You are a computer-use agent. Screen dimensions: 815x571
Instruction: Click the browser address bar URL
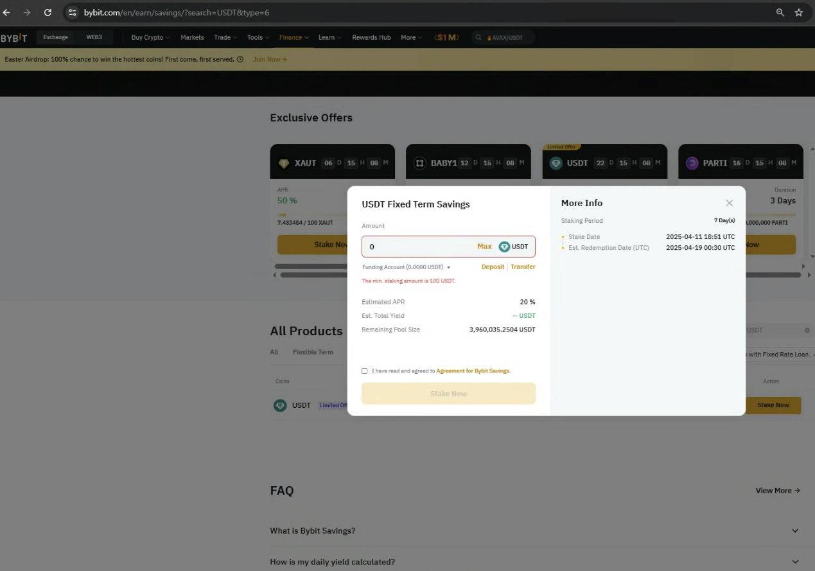177,12
